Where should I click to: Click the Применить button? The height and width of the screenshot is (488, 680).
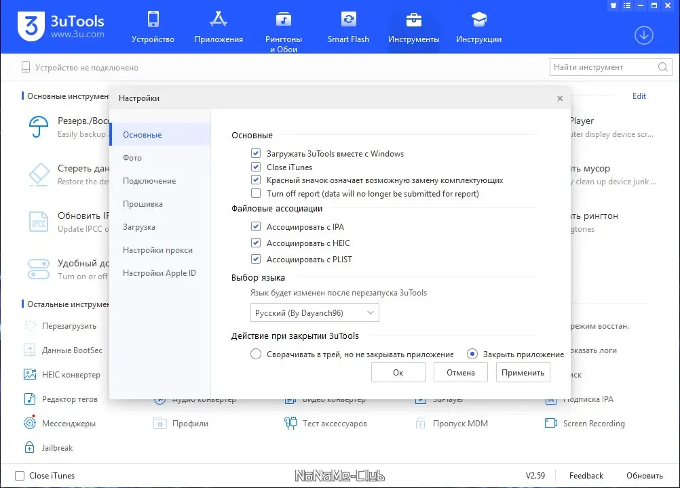[523, 372]
